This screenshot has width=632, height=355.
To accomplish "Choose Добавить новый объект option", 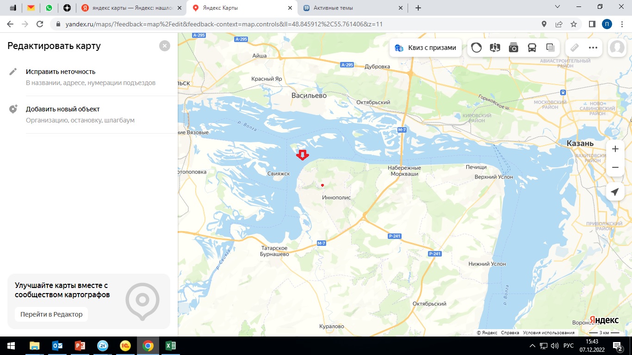I will [x=63, y=109].
